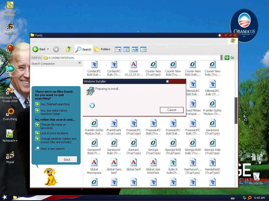Screen dimensions: 269x201
Task: Close the Search Companion pane
Action: (x=80, y=63)
